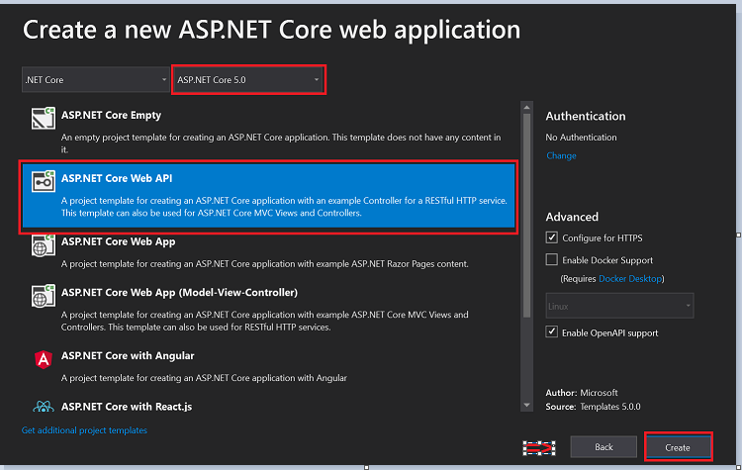This screenshot has width=742, height=470.
Task: Open the Docker Desktop link
Action: coord(630,279)
